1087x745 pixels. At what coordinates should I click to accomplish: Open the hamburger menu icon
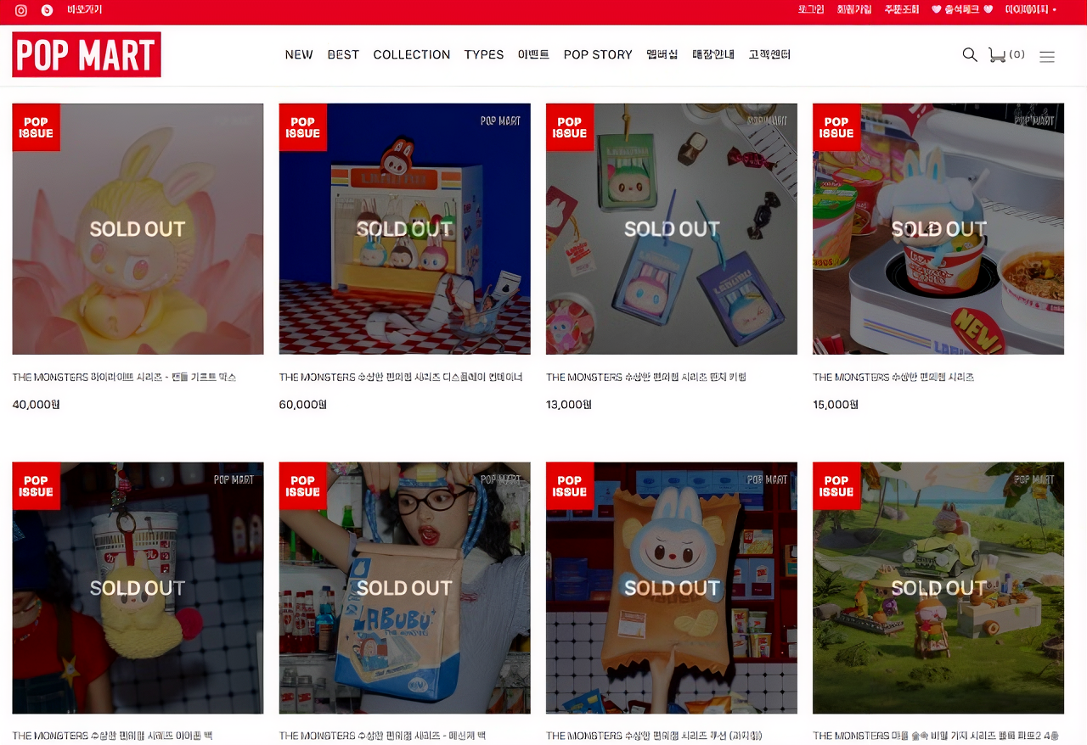coord(1047,57)
